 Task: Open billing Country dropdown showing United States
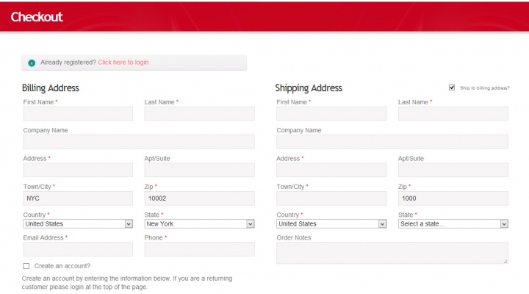point(78,223)
